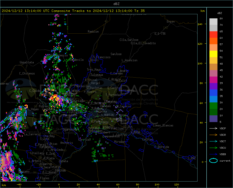233x188 pixels.
Task: Click the Tres_Mayo label
Action: pyautogui.click(x=94, y=70)
